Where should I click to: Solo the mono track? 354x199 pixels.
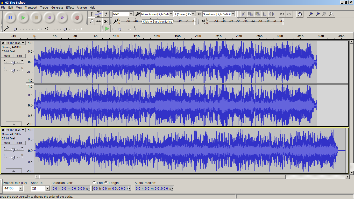[19, 143]
